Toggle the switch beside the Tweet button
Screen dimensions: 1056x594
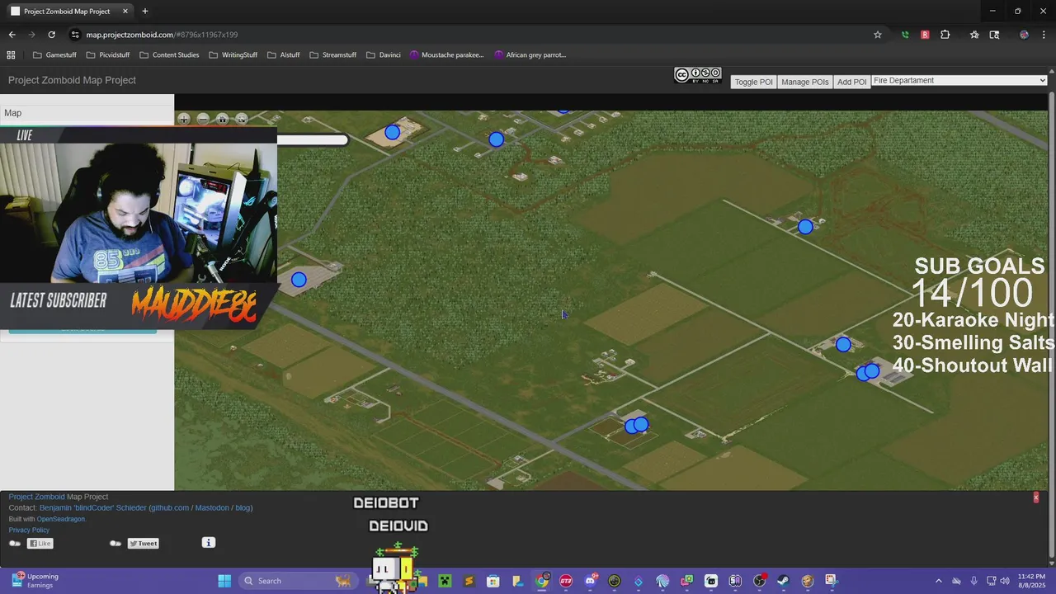click(x=115, y=543)
